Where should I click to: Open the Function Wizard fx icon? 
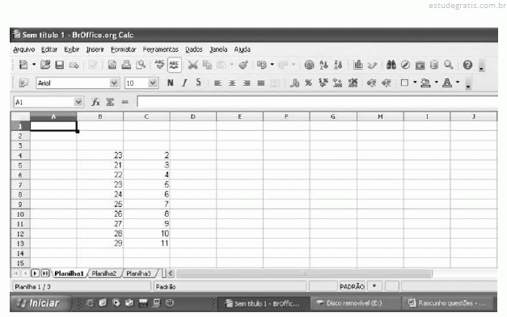[x=95, y=102]
